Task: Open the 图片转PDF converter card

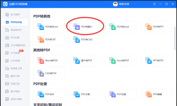Action: point(85,60)
